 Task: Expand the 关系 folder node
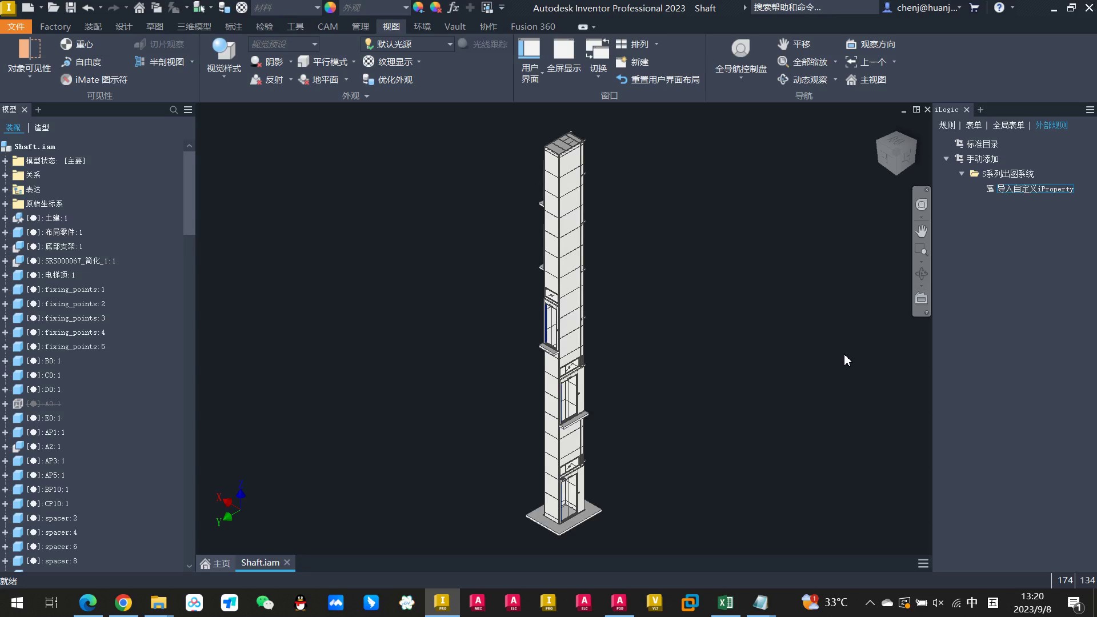(x=5, y=175)
